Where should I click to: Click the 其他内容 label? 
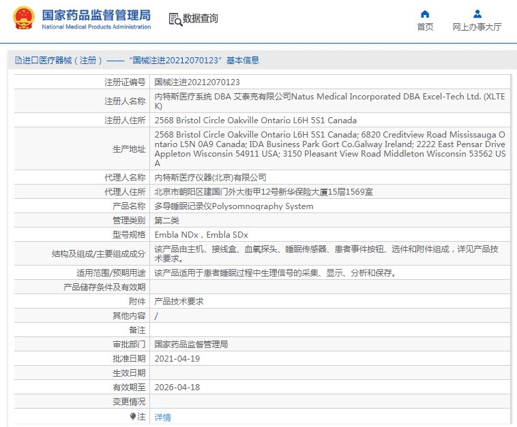pyautogui.click(x=129, y=316)
